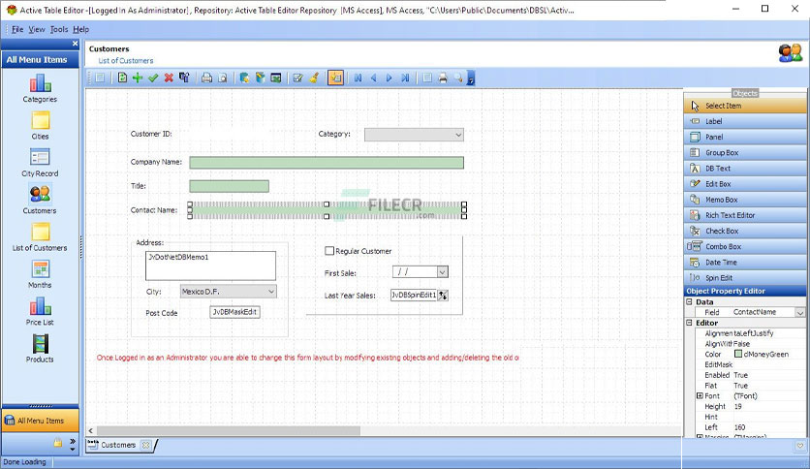Pick the Memo Box object

745,200
